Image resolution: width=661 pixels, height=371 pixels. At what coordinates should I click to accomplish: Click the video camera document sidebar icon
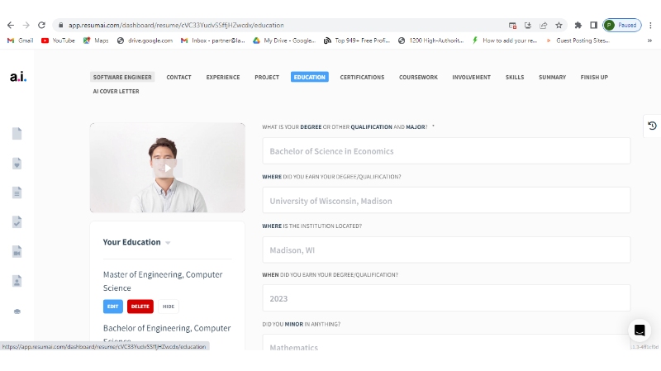(17, 251)
